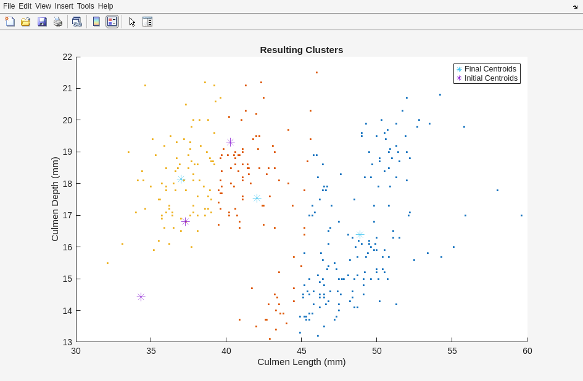Click the Resulting Clusters plot title
The image size is (583, 381).
pyautogui.click(x=301, y=50)
